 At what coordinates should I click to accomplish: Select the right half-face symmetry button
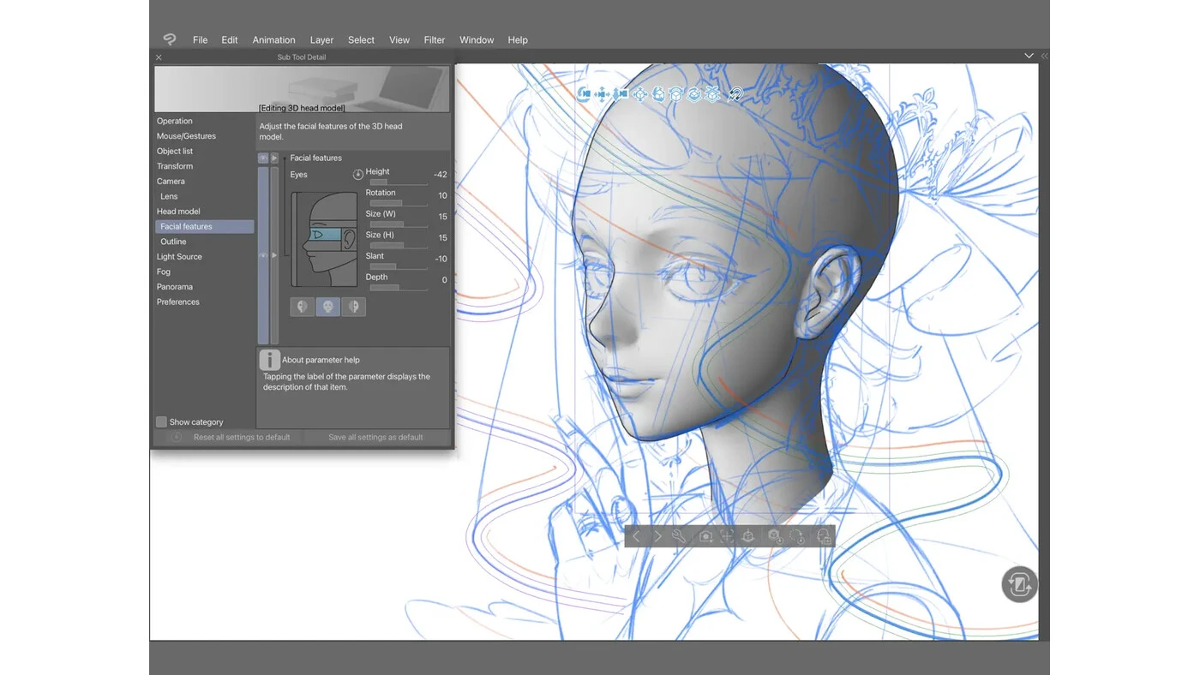353,307
